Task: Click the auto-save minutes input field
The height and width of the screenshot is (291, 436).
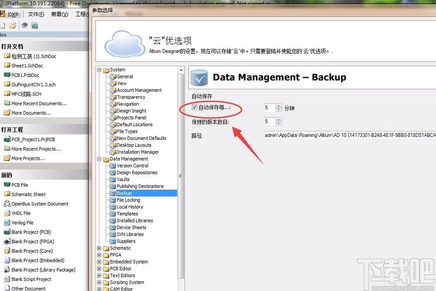Action: pos(270,108)
